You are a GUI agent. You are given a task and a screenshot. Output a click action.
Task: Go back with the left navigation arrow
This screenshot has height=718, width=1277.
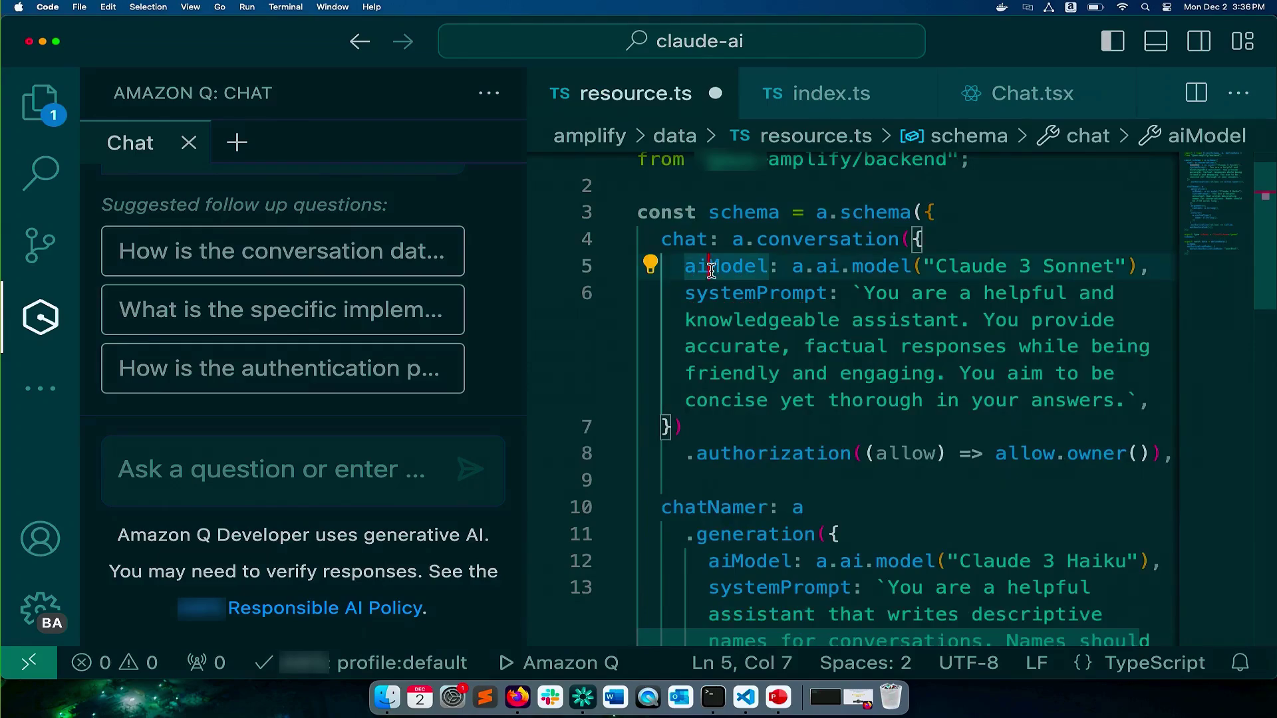click(x=360, y=41)
